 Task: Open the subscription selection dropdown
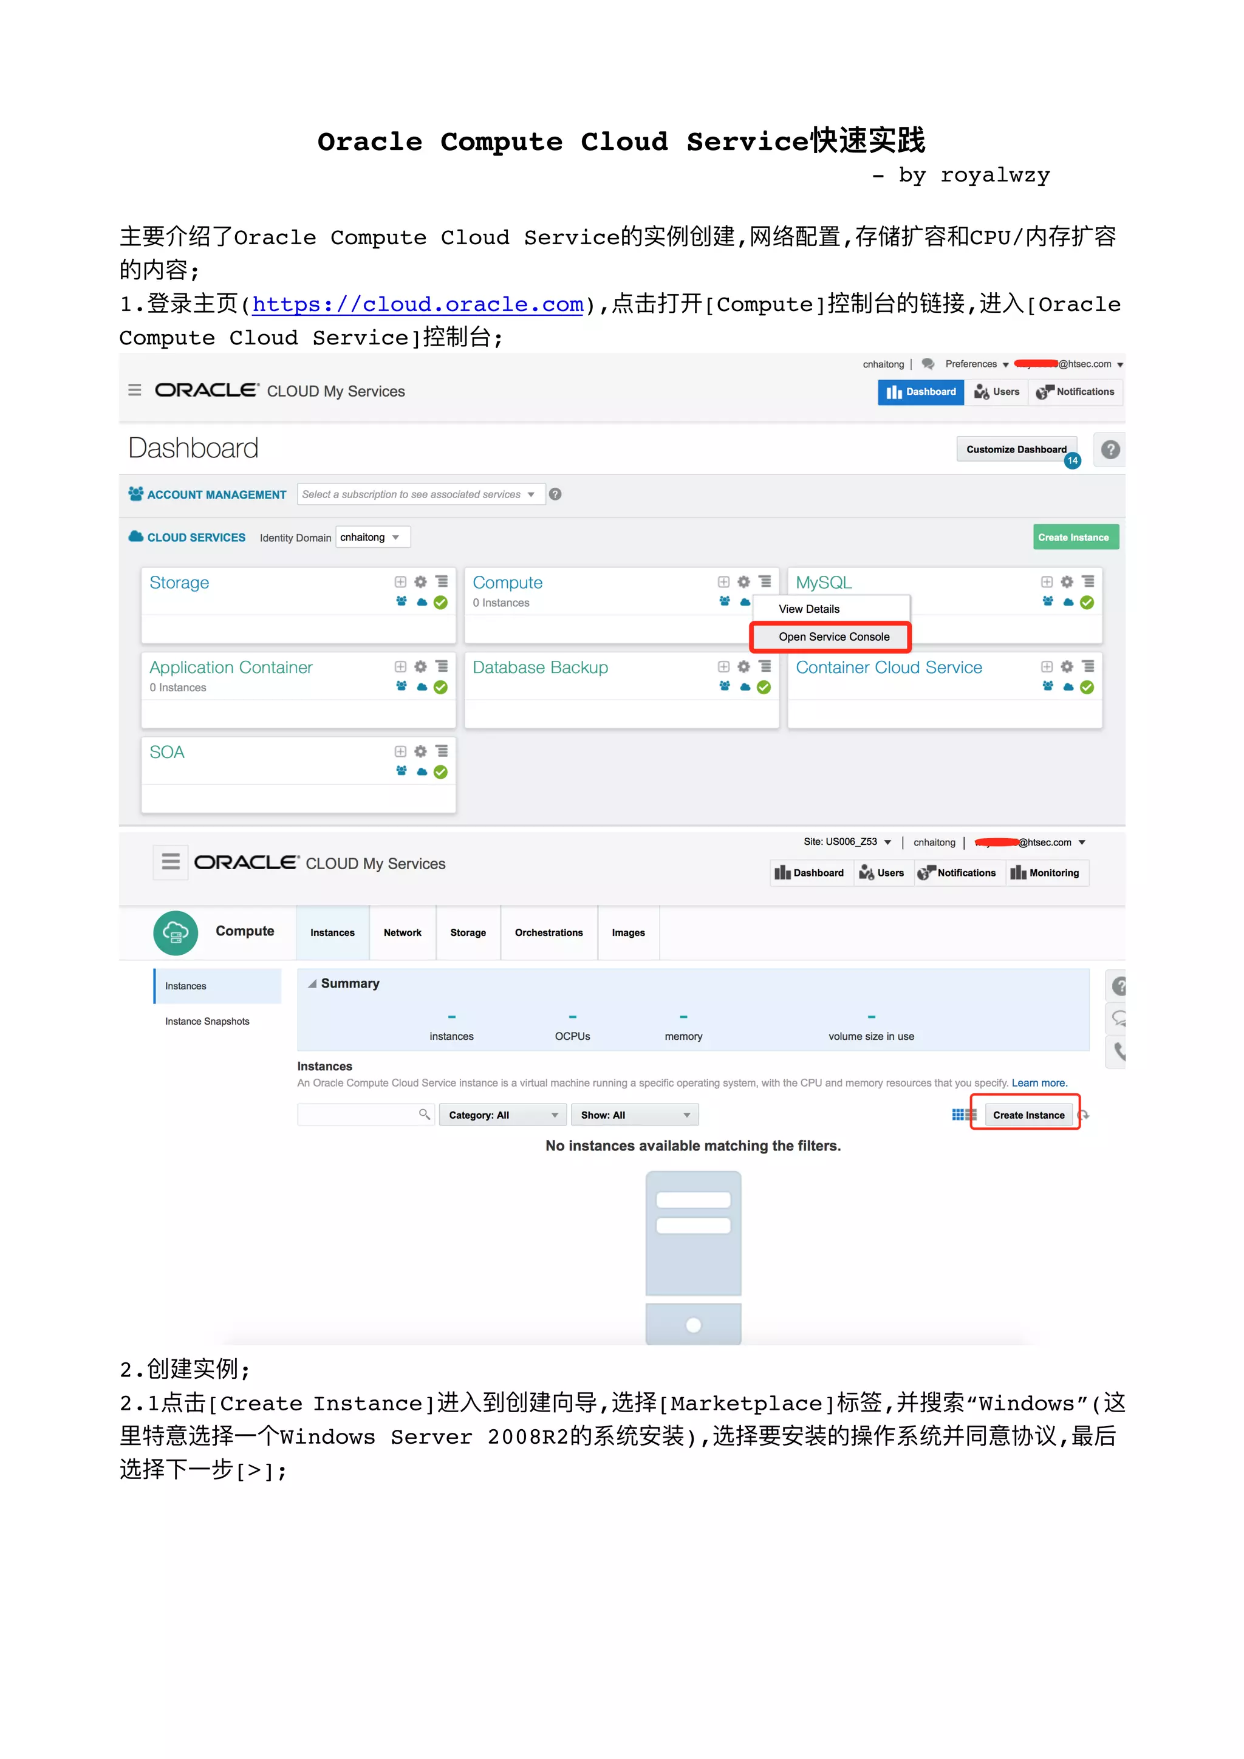[420, 494]
